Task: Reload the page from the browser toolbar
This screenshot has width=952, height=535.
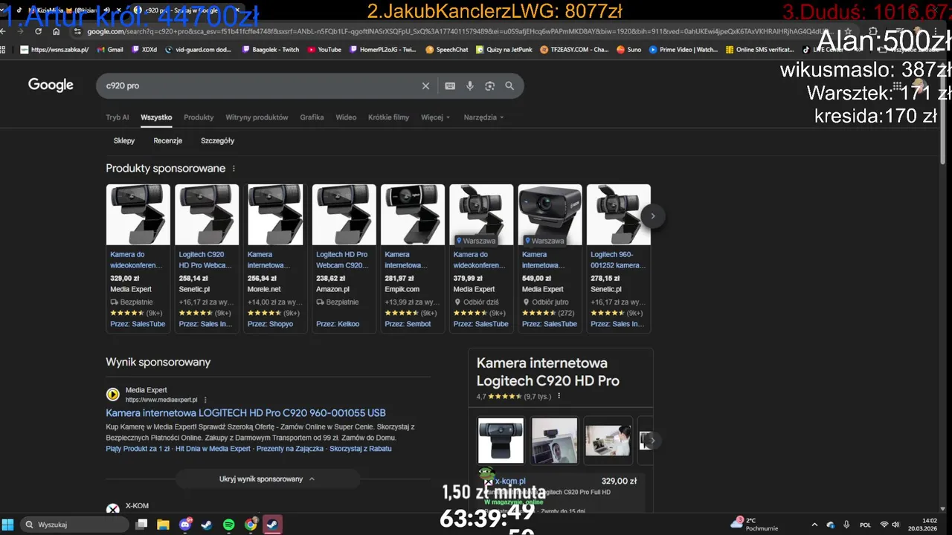Action: [x=38, y=31]
